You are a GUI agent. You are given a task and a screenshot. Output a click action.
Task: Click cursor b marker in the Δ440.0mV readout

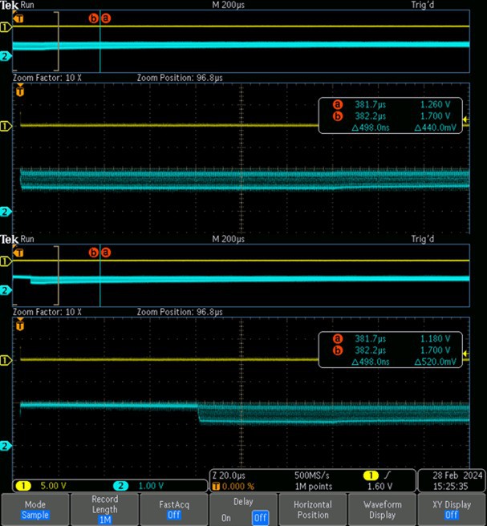(x=338, y=115)
